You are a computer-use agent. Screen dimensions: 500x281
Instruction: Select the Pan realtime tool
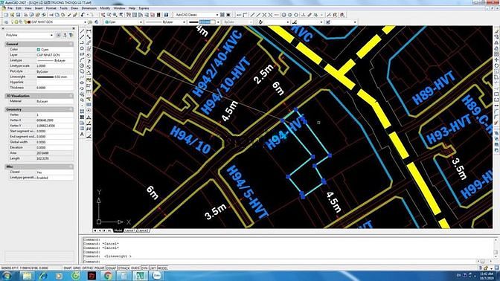point(103,15)
